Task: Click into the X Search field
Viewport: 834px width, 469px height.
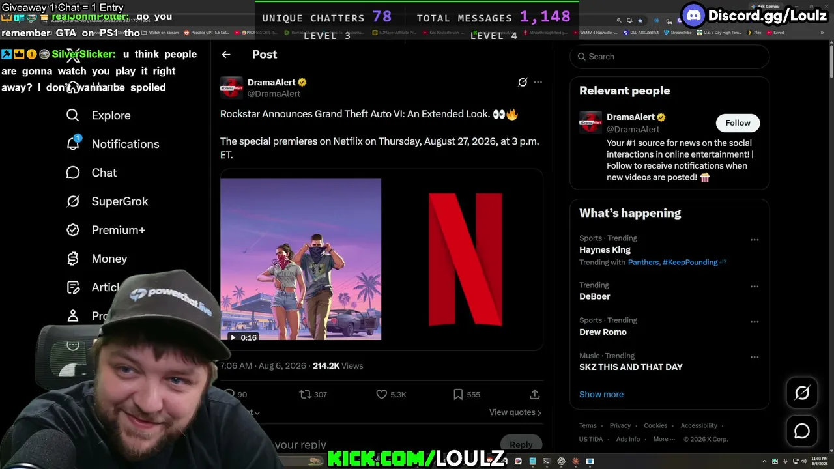Action: pyautogui.click(x=669, y=57)
